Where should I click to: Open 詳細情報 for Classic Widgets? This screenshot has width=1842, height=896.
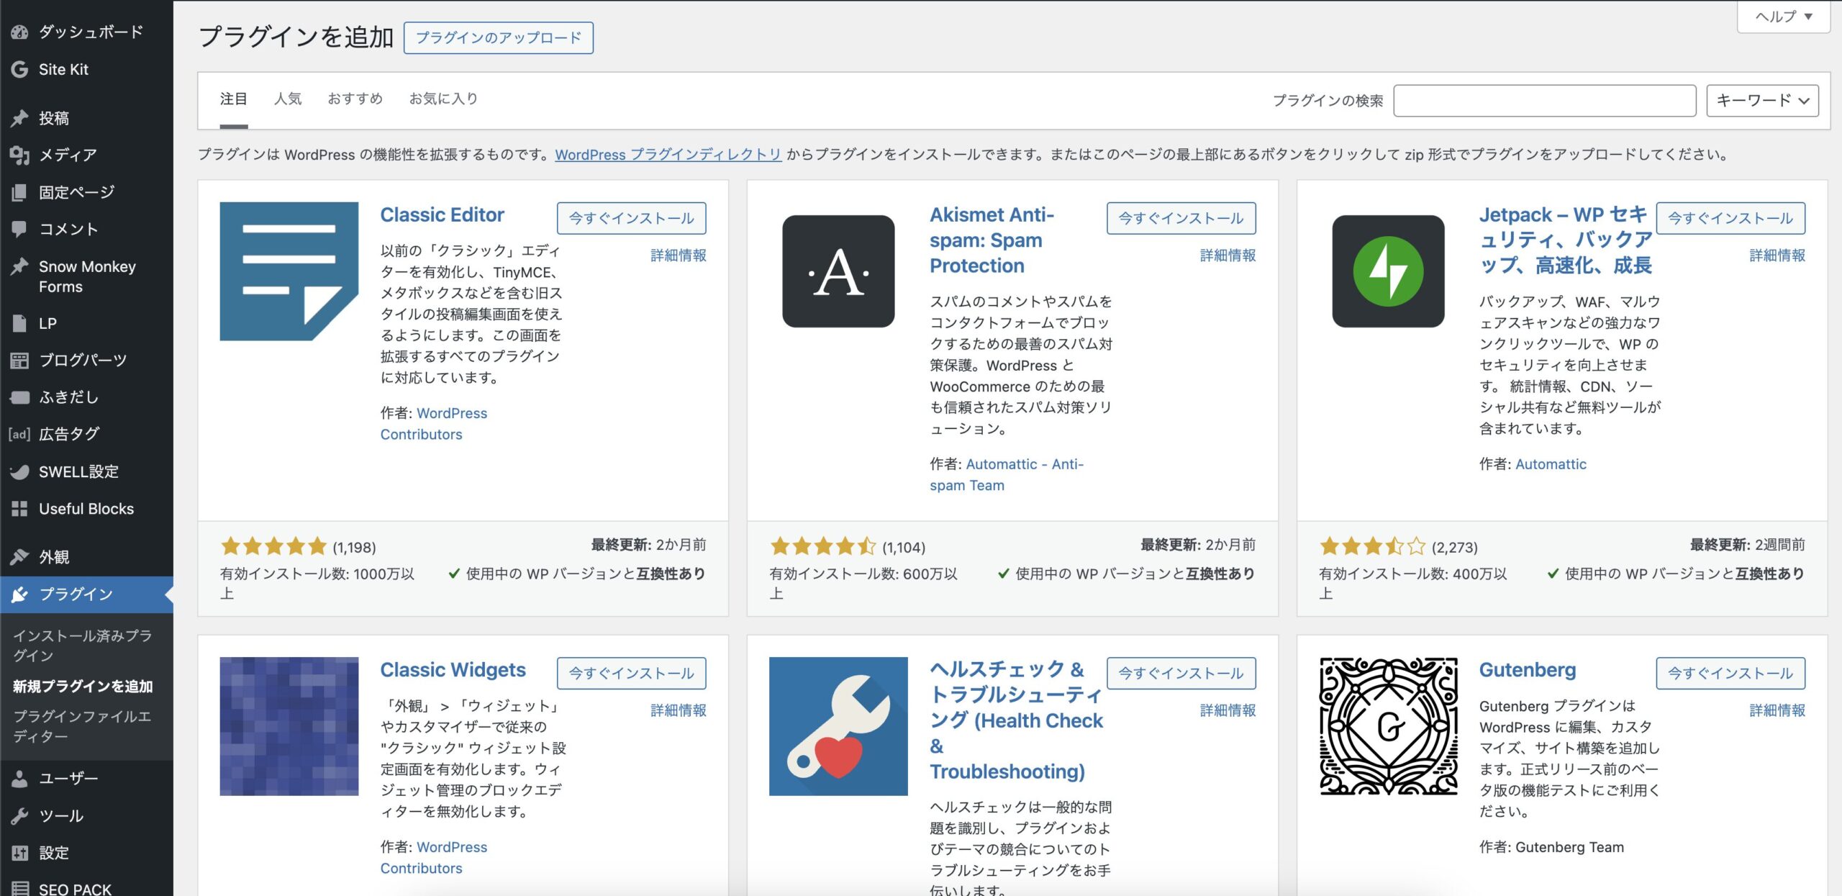tap(679, 710)
